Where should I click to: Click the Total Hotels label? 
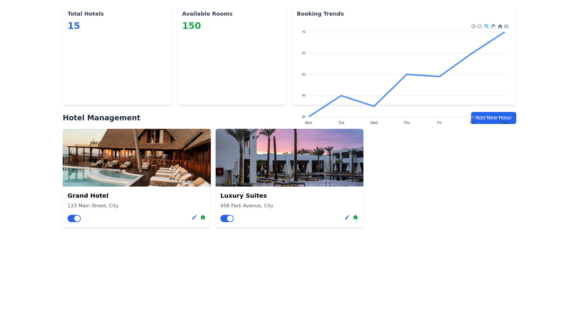coord(86,14)
